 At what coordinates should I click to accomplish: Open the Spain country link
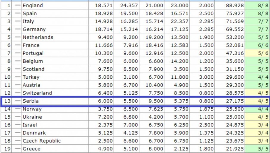[30, 13]
